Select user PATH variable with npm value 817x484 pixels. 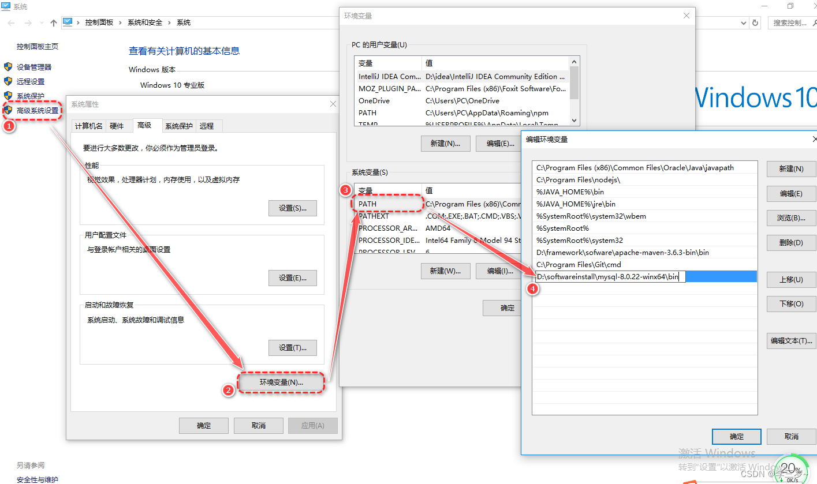tap(462, 112)
